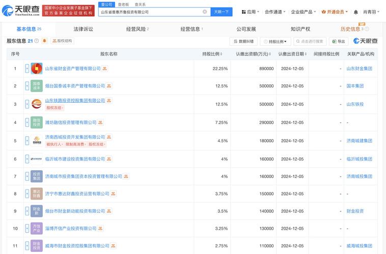Expand row 5 济南西城 details
This screenshot has height=254, width=386.
[27, 141]
